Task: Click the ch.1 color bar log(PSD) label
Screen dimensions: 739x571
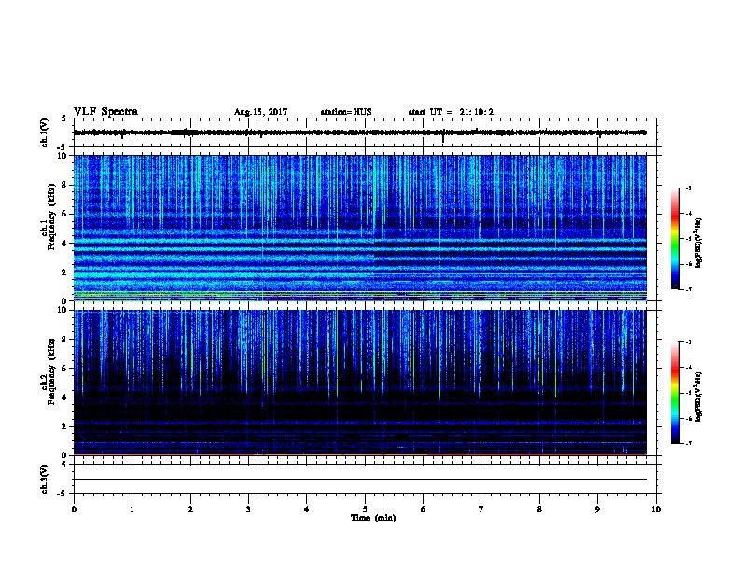Action: tap(698, 243)
